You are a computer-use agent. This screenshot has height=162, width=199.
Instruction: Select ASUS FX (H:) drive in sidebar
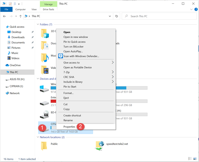point(17,79)
